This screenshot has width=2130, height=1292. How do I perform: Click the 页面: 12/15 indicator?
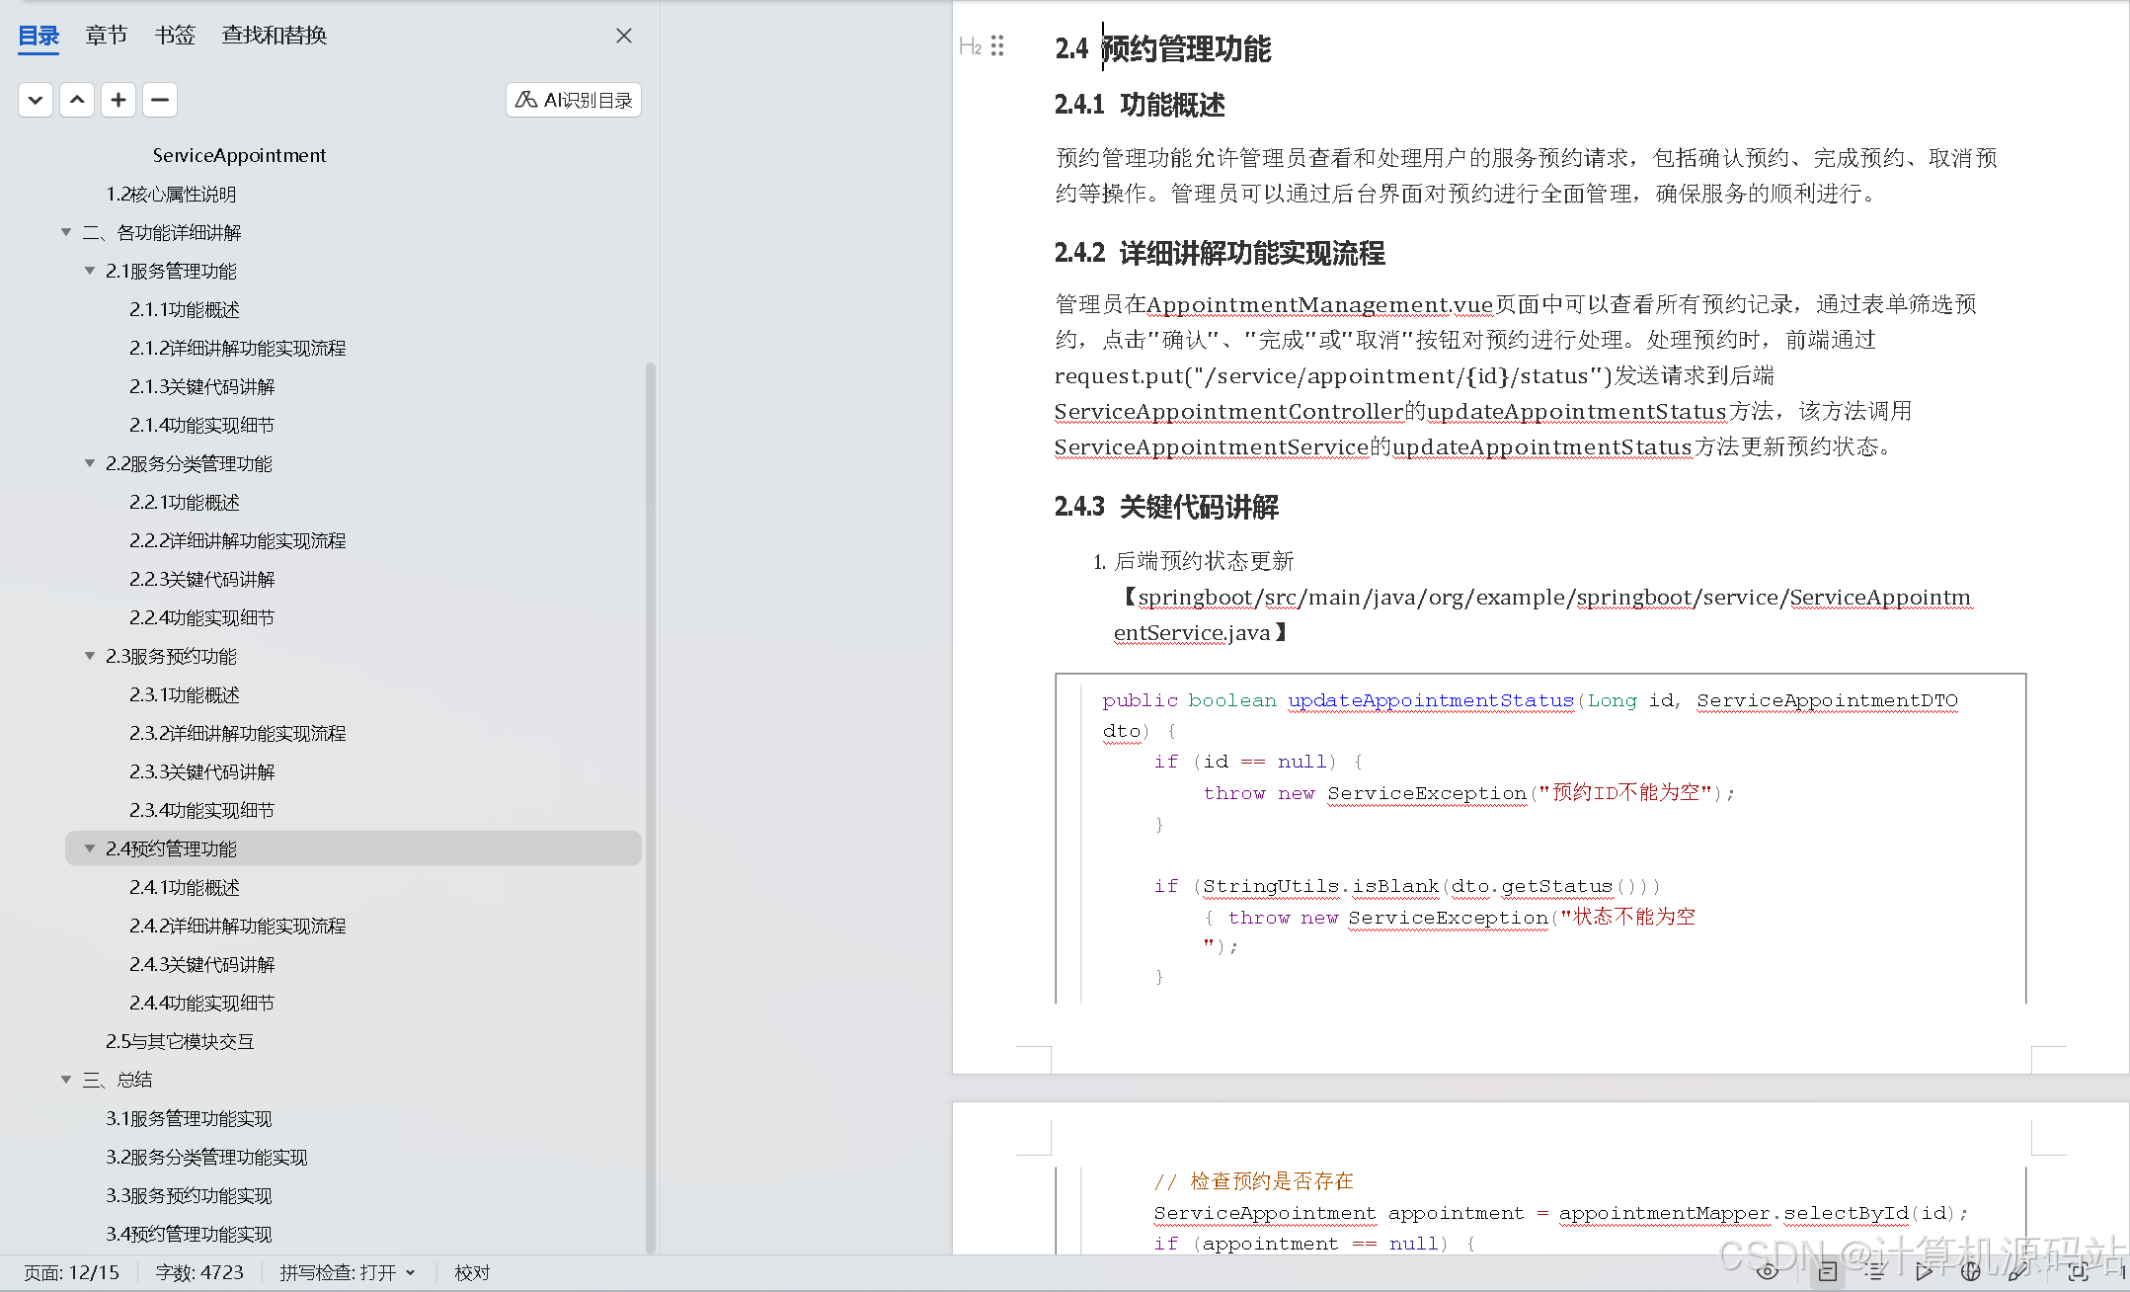(71, 1272)
